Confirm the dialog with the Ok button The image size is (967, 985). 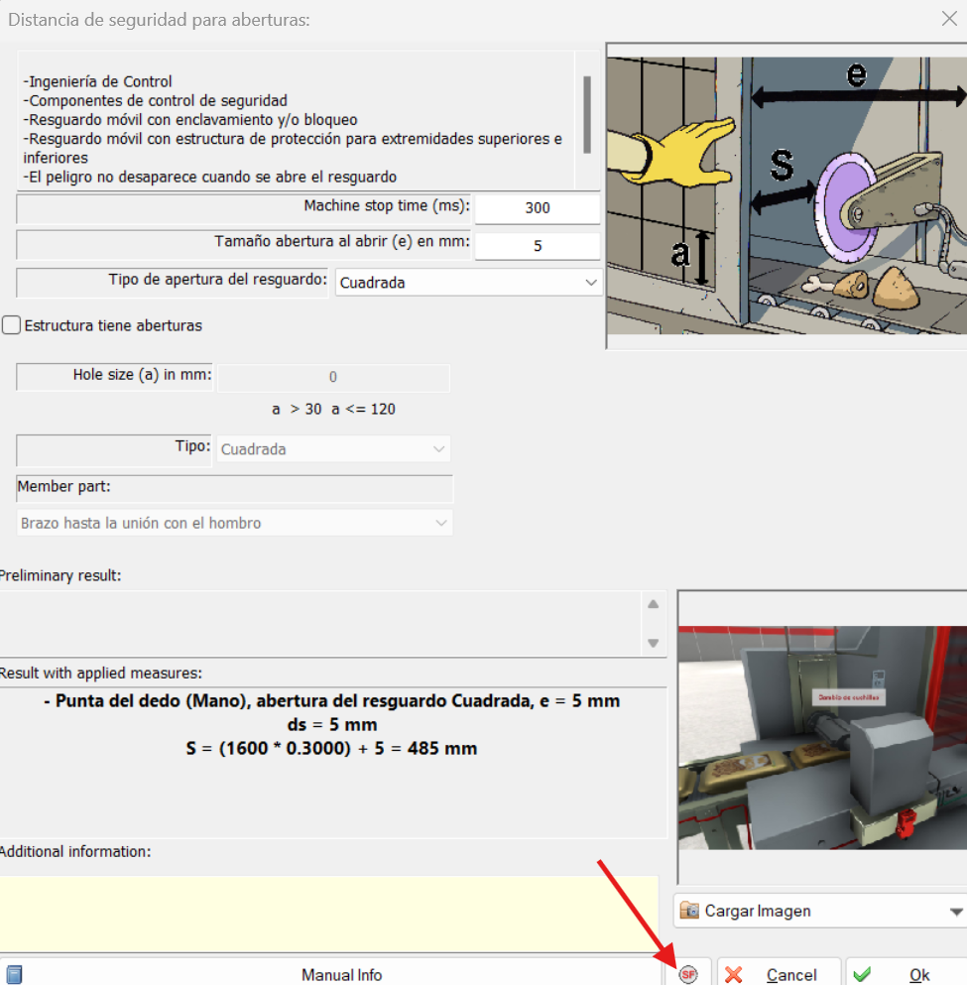click(x=907, y=974)
